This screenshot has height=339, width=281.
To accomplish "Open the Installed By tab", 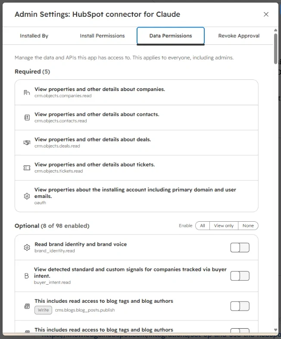I will [x=34, y=36].
